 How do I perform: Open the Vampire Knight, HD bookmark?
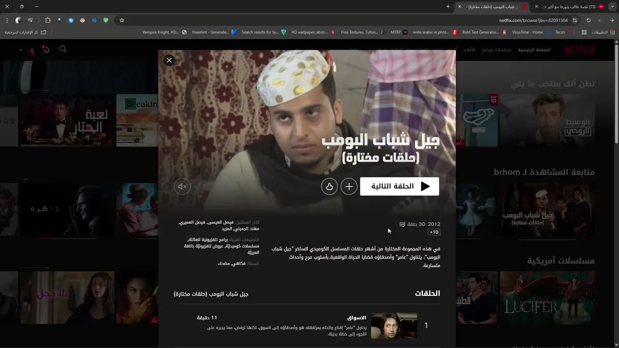164,32
